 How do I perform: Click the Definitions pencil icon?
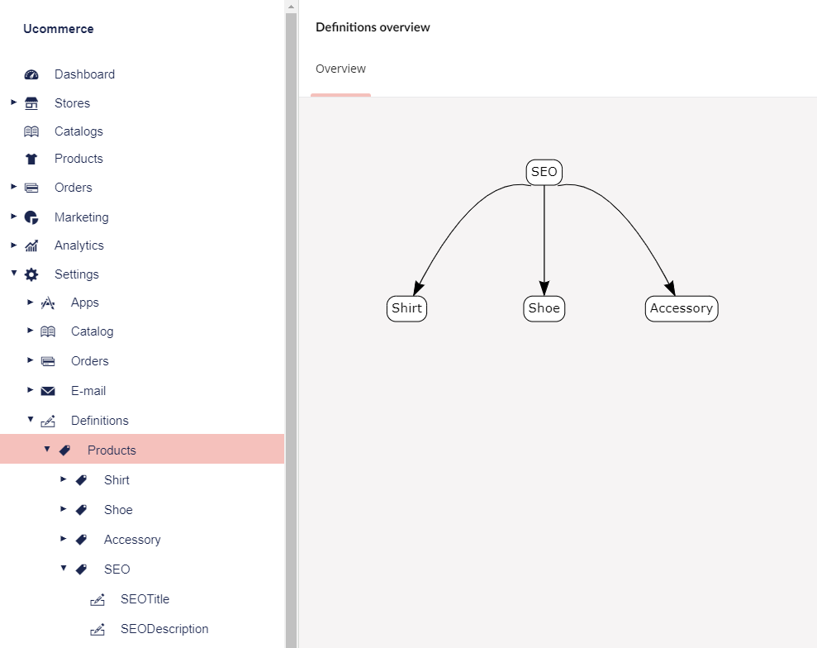point(48,421)
